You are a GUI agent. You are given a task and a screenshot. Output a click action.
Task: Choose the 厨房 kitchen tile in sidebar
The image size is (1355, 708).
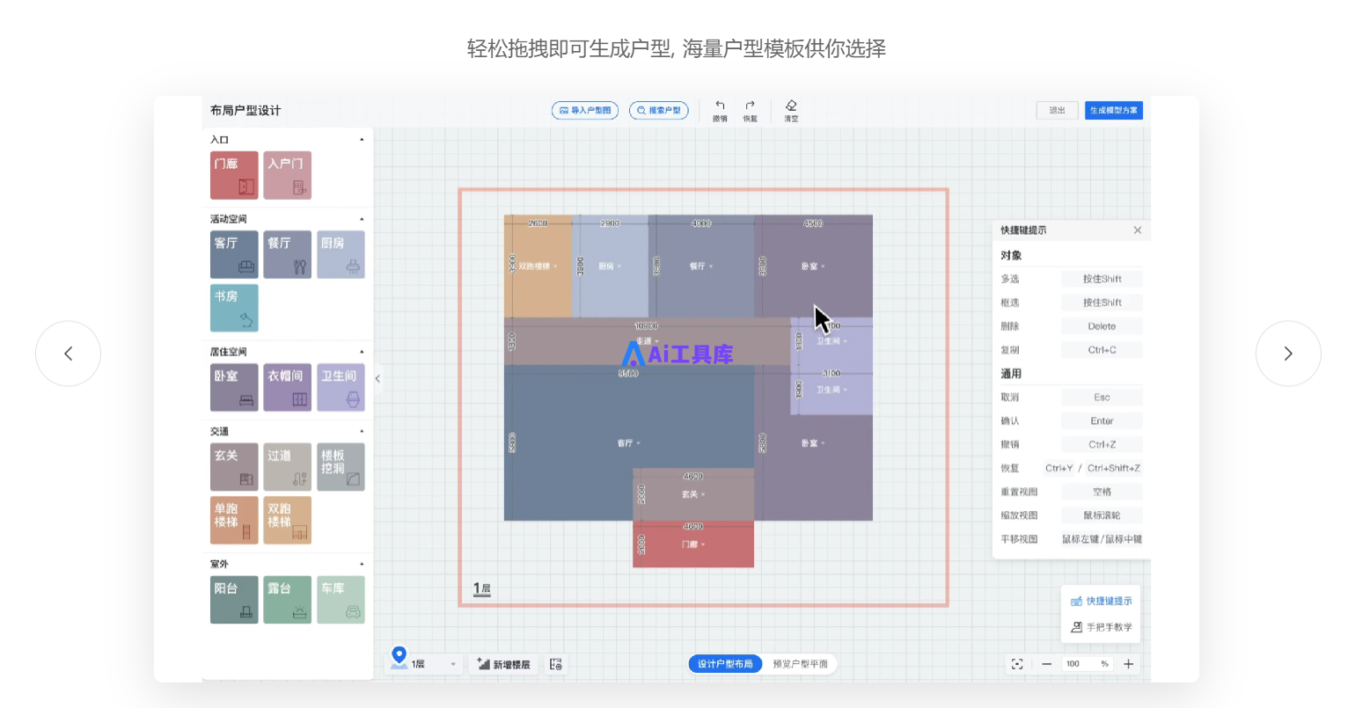pyautogui.click(x=341, y=255)
